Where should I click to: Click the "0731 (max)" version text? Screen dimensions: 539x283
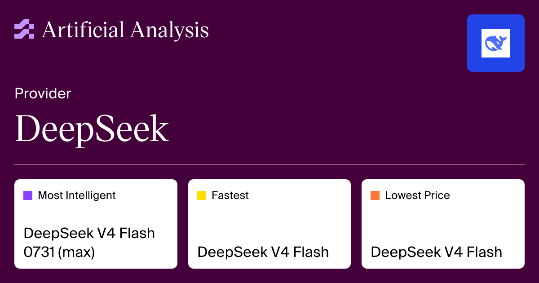click(59, 252)
